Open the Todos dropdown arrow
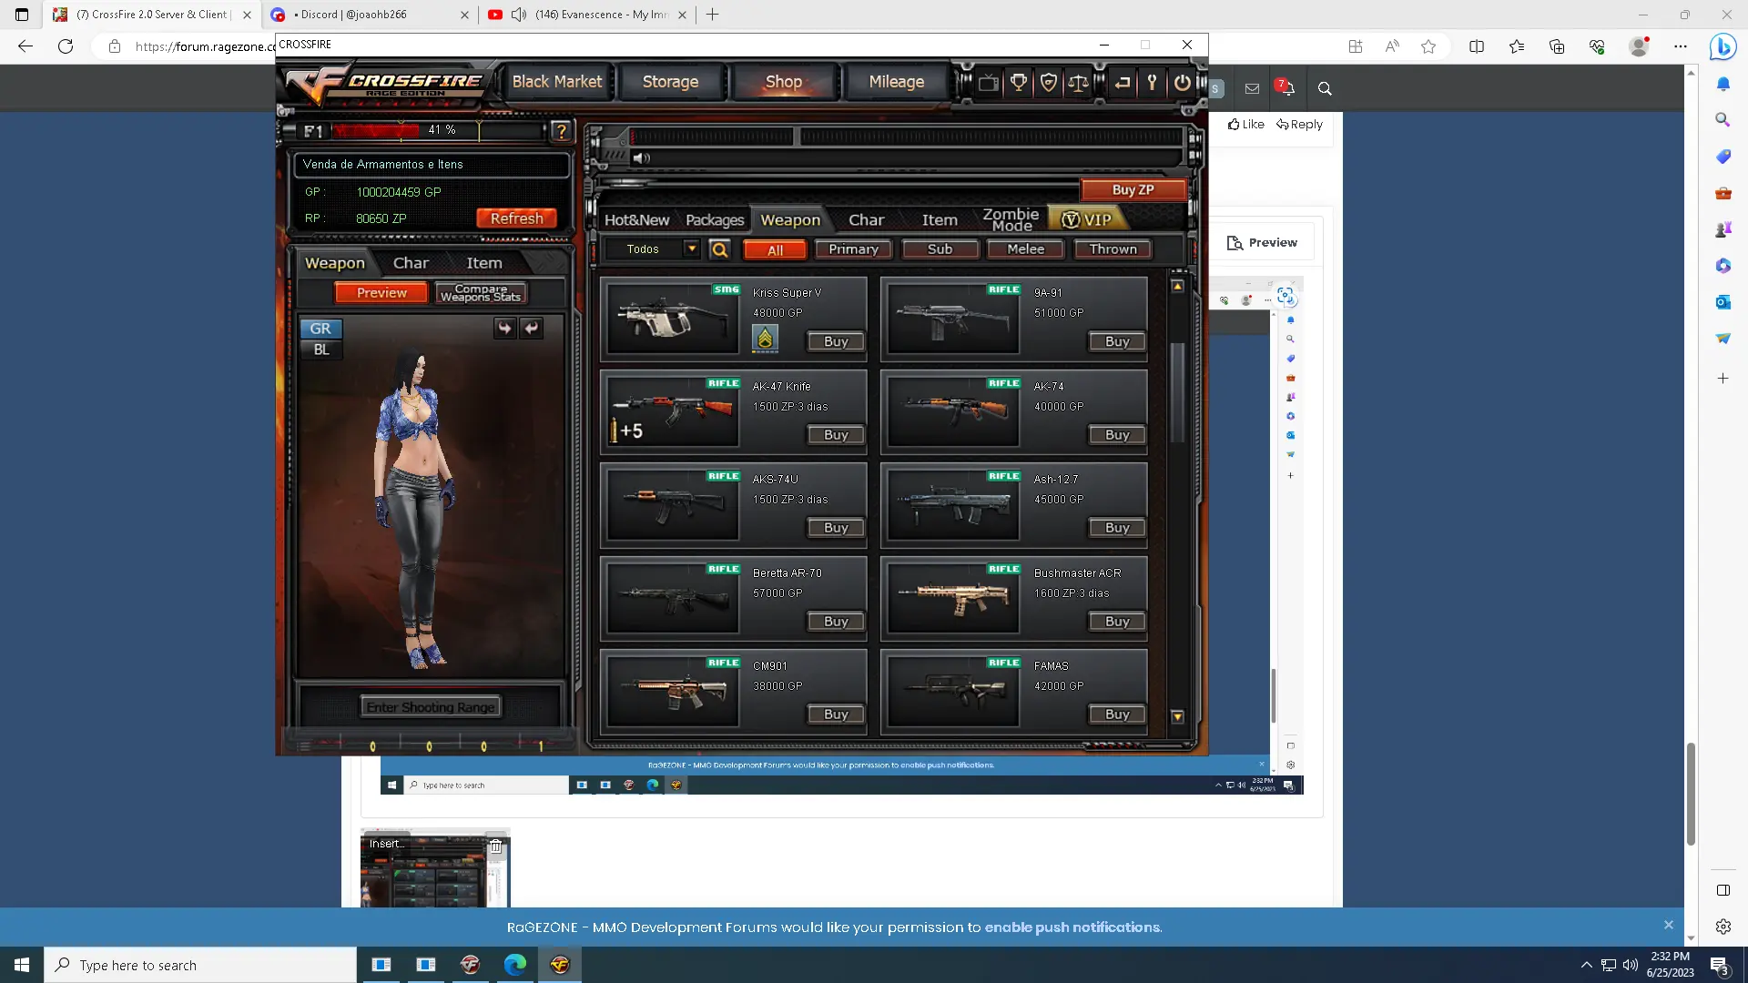Screen dimensions: 1748x983 tap(691, 248)
